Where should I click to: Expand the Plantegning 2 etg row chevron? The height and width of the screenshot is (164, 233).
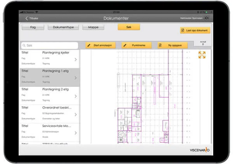click(76, 96)
